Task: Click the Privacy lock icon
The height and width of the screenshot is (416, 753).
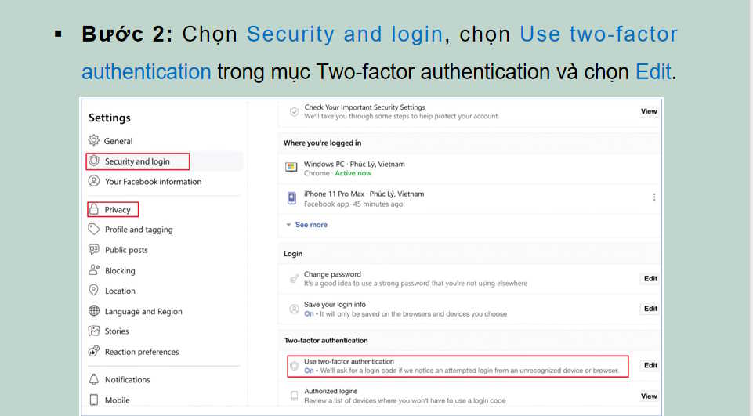Action: pos(94,210)
